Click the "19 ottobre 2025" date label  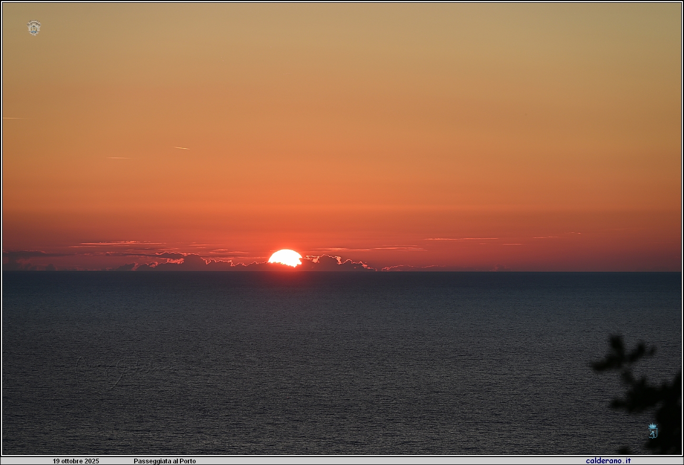click(x=76, y=461)
